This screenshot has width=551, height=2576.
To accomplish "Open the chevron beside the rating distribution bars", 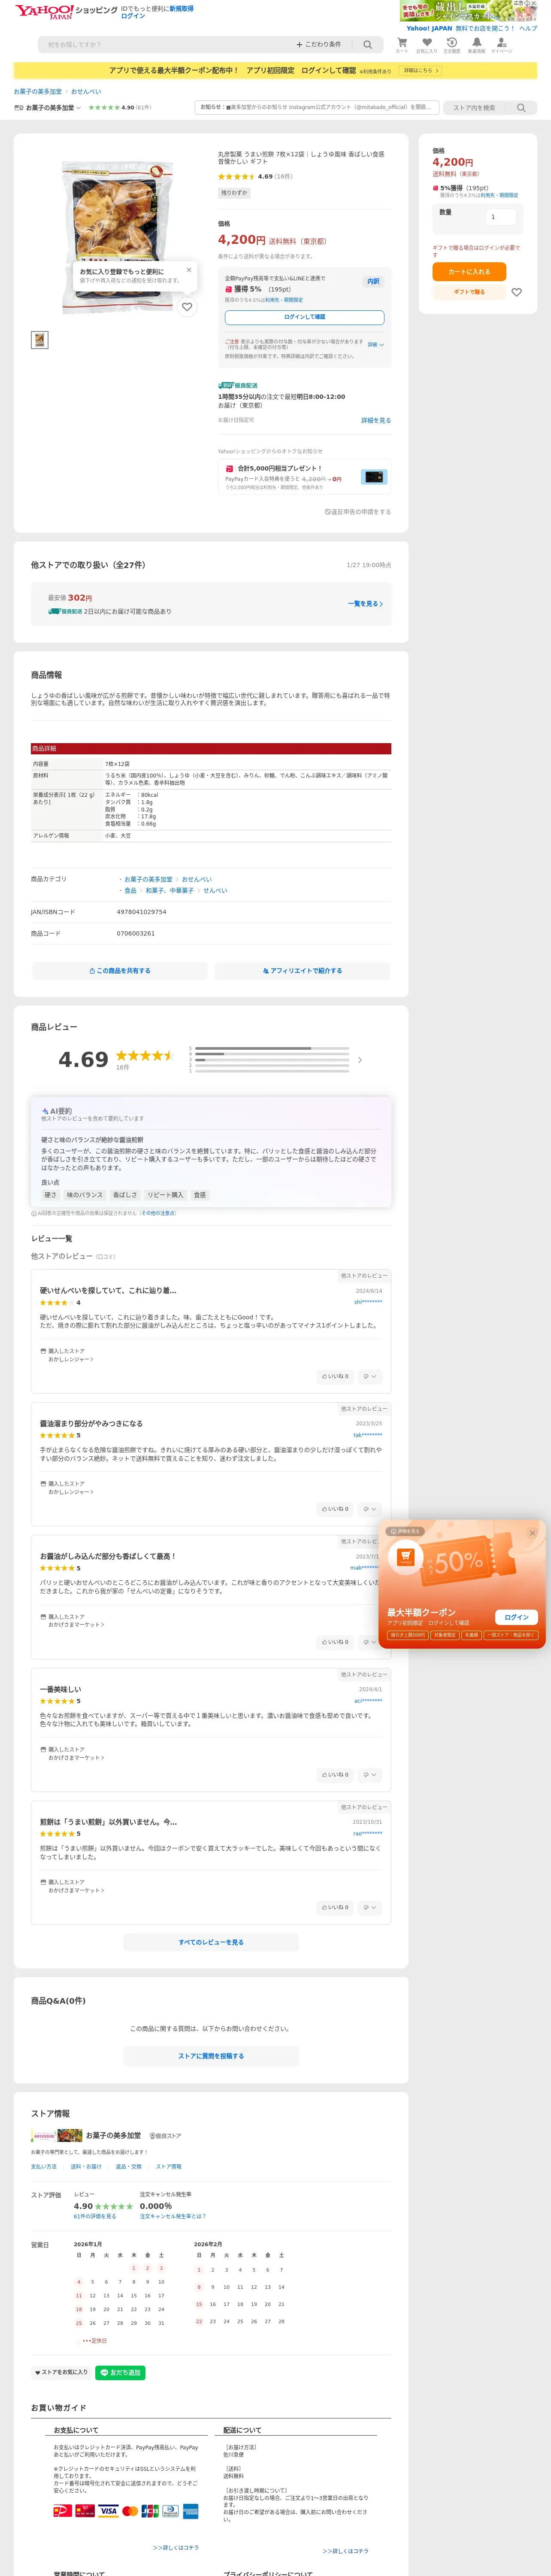I will pos(360,1060).
